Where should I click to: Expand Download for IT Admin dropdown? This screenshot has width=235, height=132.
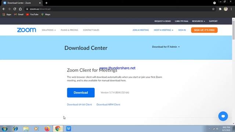click(x=166, y=47)
